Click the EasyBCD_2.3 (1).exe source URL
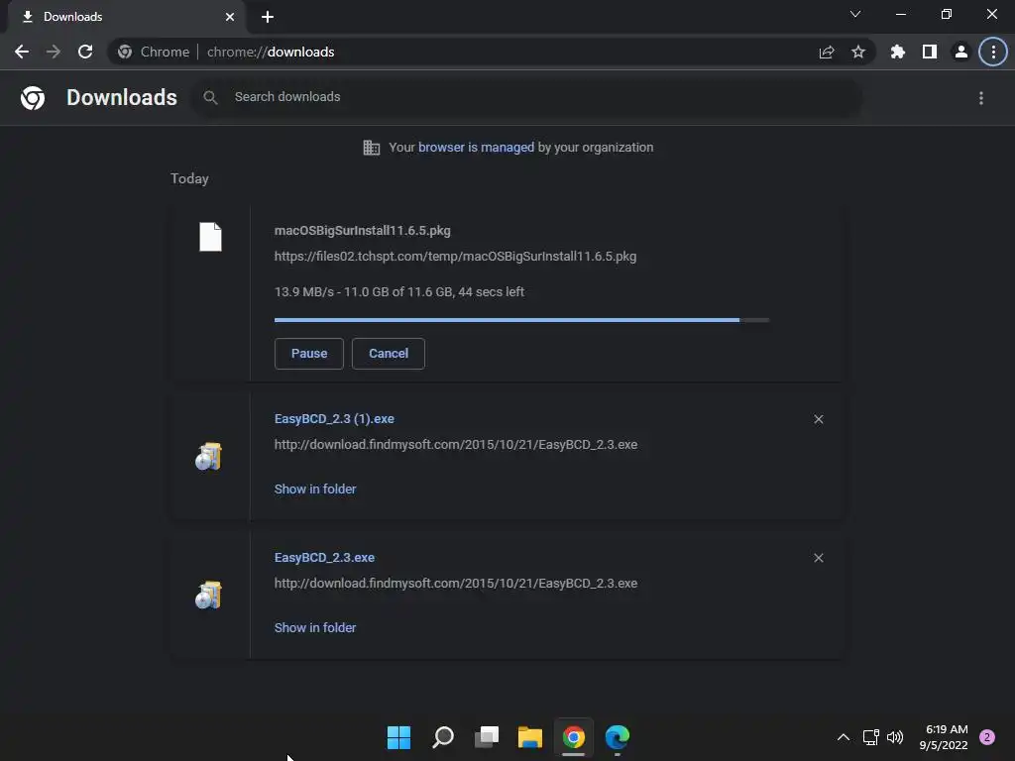Image resolution: width=1015 pixels, height=761 pixels. 456,445
